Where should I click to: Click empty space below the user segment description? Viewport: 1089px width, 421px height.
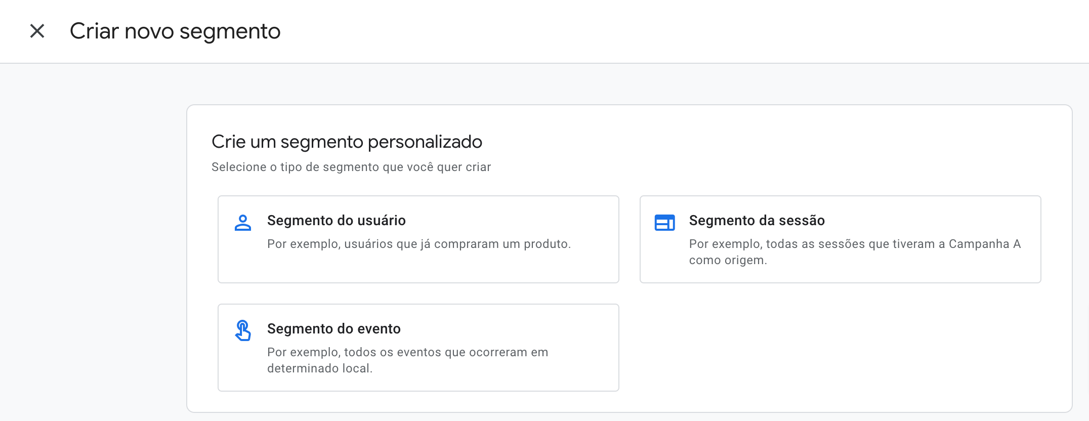coord(418,268)
